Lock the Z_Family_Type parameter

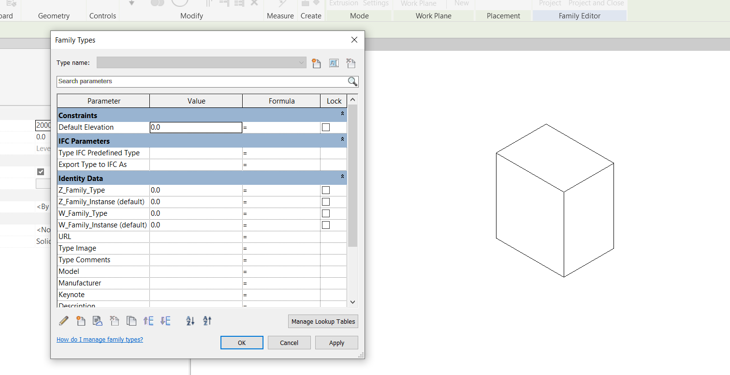(x=325, y=190)
